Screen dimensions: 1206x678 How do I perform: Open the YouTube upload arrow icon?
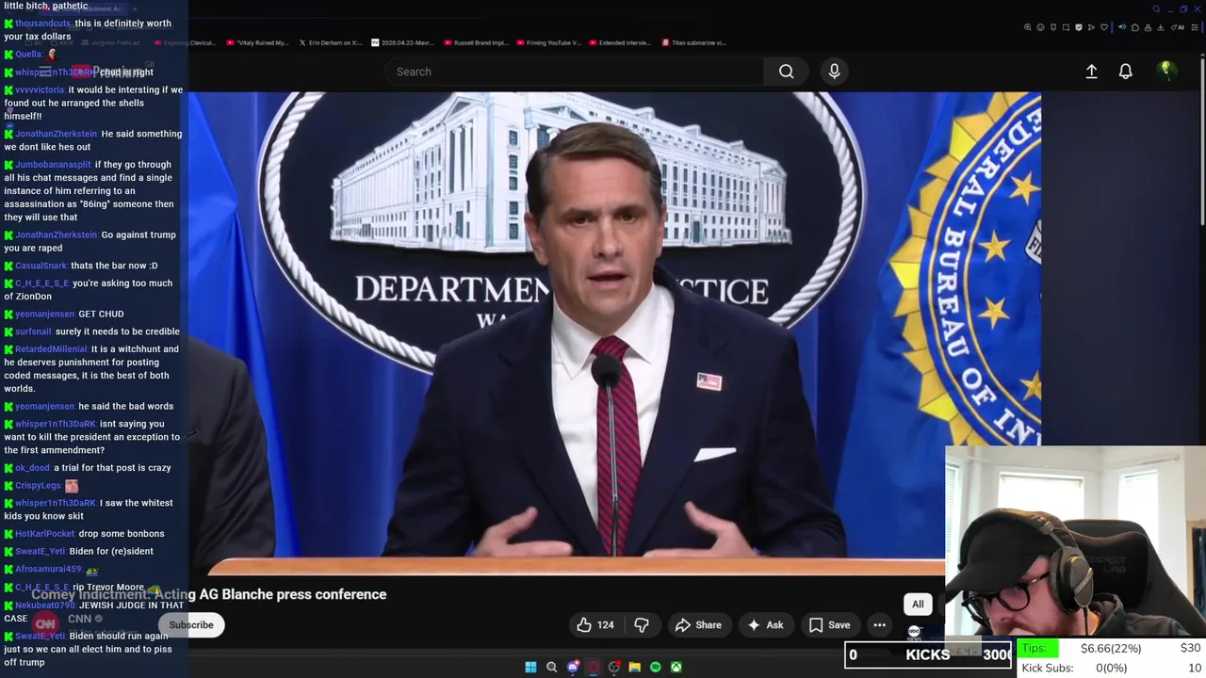1091,72
